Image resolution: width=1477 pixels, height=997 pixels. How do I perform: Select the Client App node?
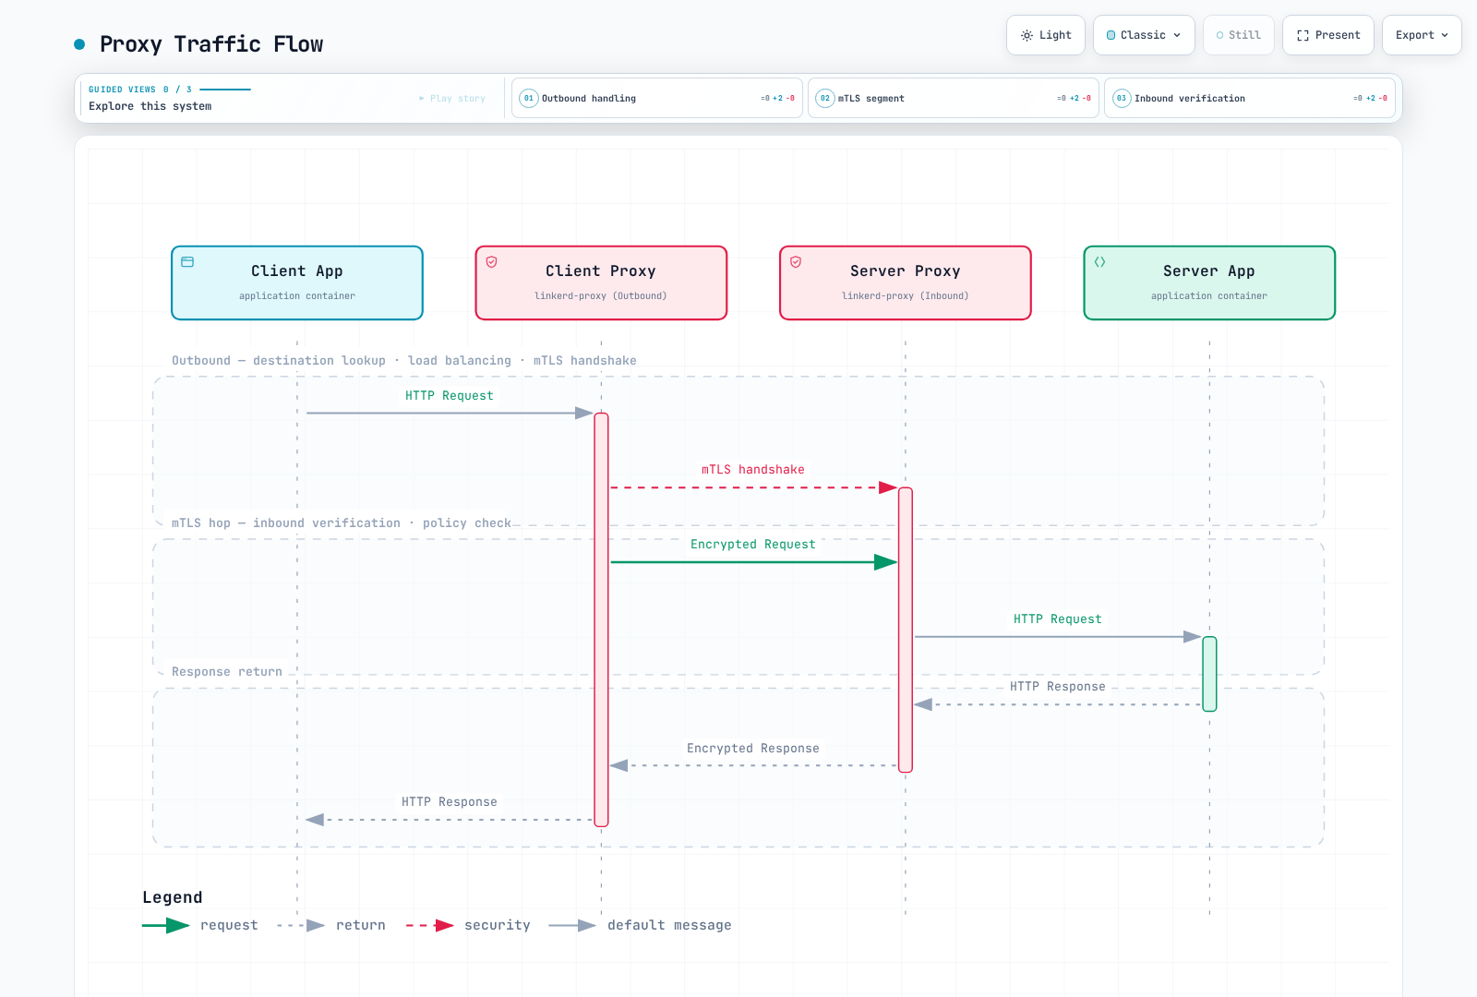click(297, 282)
